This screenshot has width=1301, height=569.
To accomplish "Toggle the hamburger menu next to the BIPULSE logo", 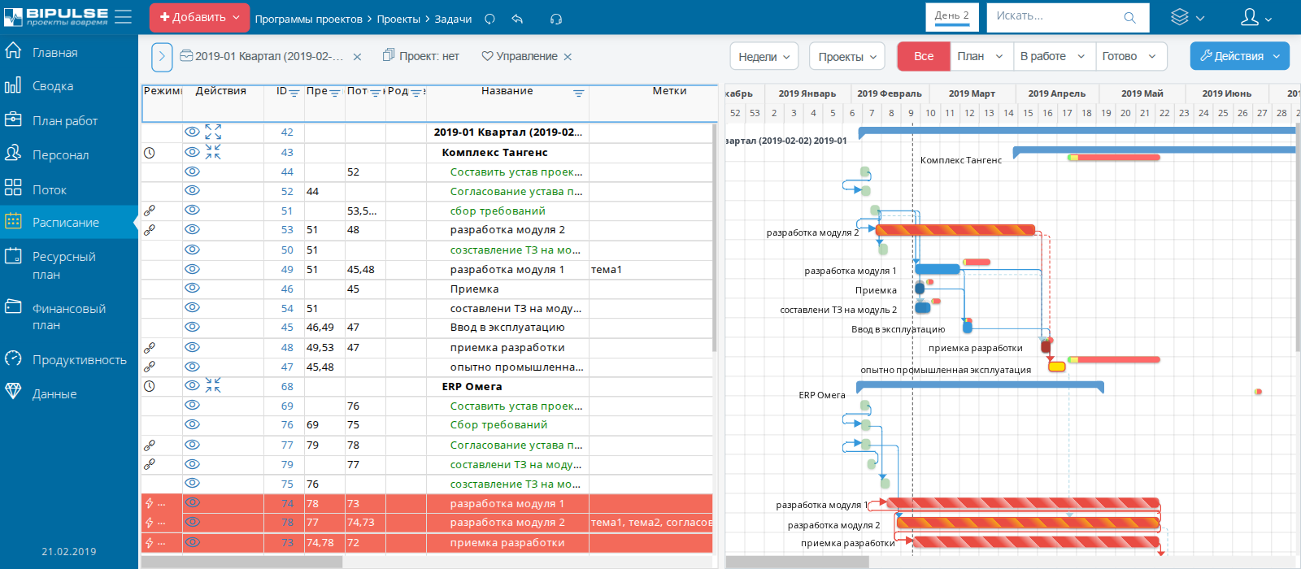I will [123, 16].
